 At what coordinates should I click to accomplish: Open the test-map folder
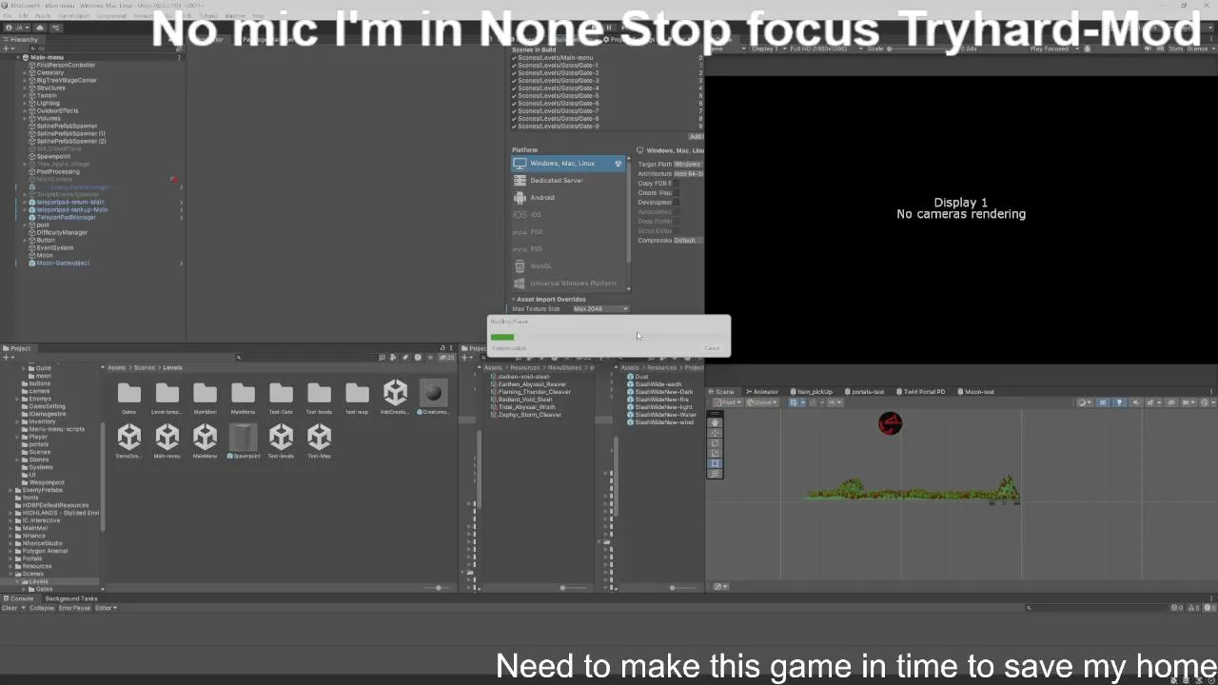pyautogui.click(x=357, y=394)
